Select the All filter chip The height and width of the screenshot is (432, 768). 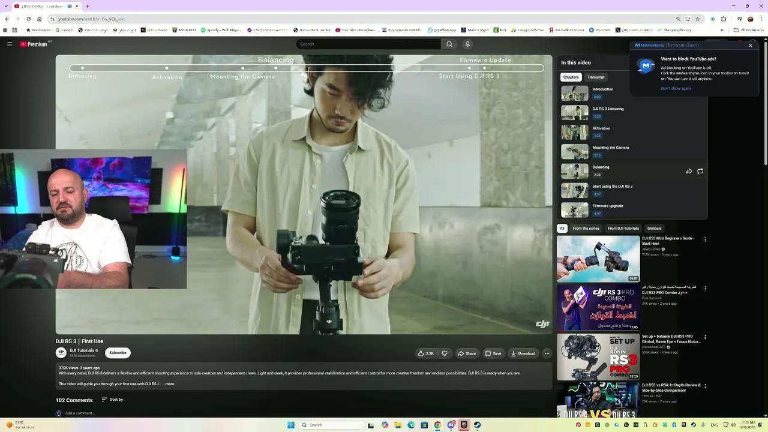562,228
